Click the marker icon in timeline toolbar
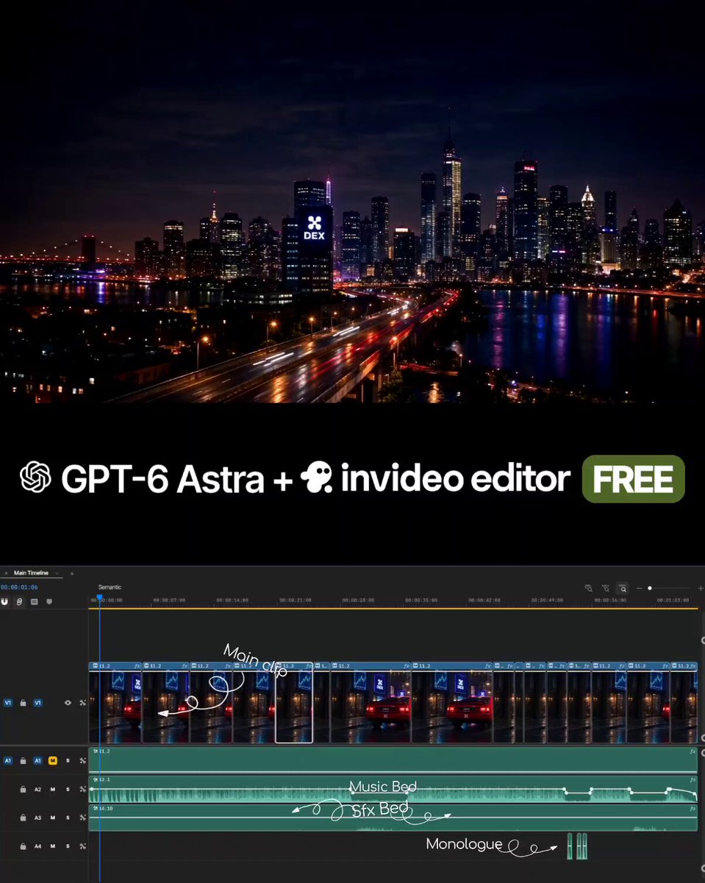 [x=49, y=601]
